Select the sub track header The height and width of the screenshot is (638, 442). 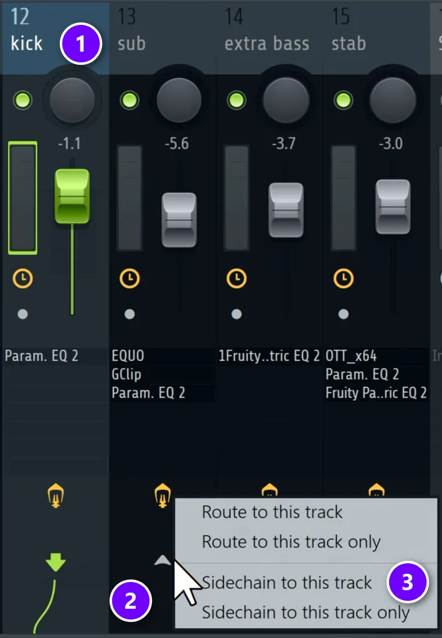point(162,37)
